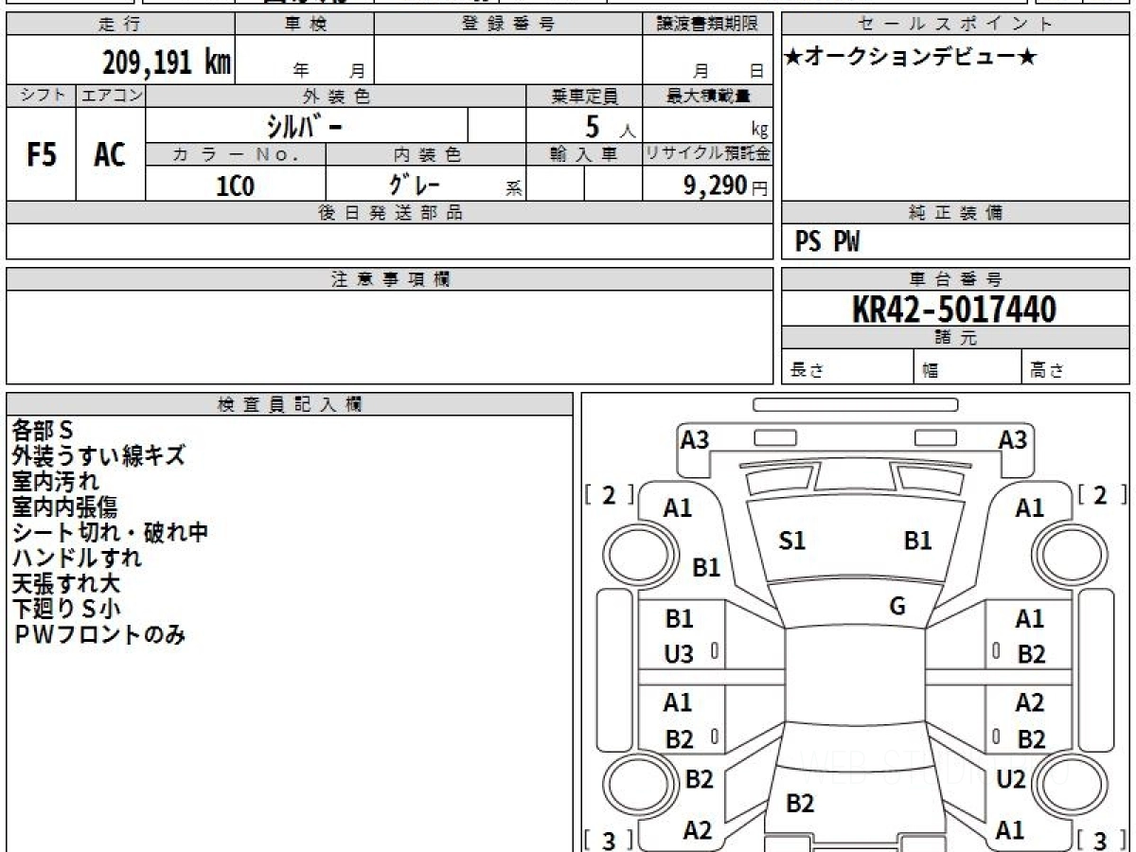The image size is (1136, 852).
Task: Click the 内装色 header
Action: (426, 154)
